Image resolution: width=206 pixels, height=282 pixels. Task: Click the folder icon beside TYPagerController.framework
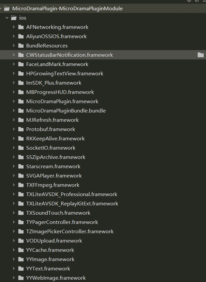coord(21,222)
